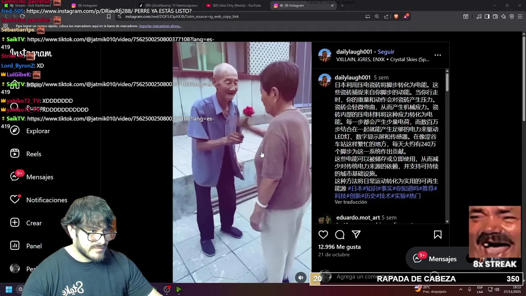This screenshot has height=296, width=526.
Task: Click the ESP LAA language indicator
Action: click(480, 289)
